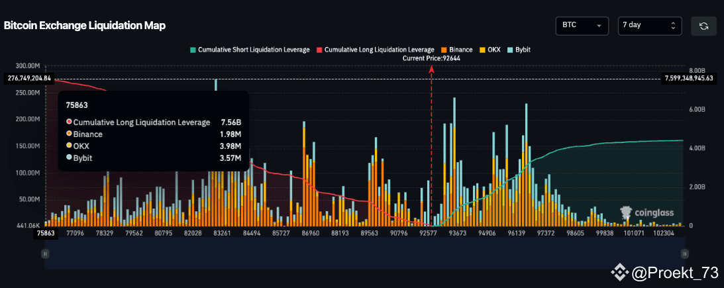Click the 7,599,348,945.63 right axis value label
The image size is (724, 288).
point(689,78)
